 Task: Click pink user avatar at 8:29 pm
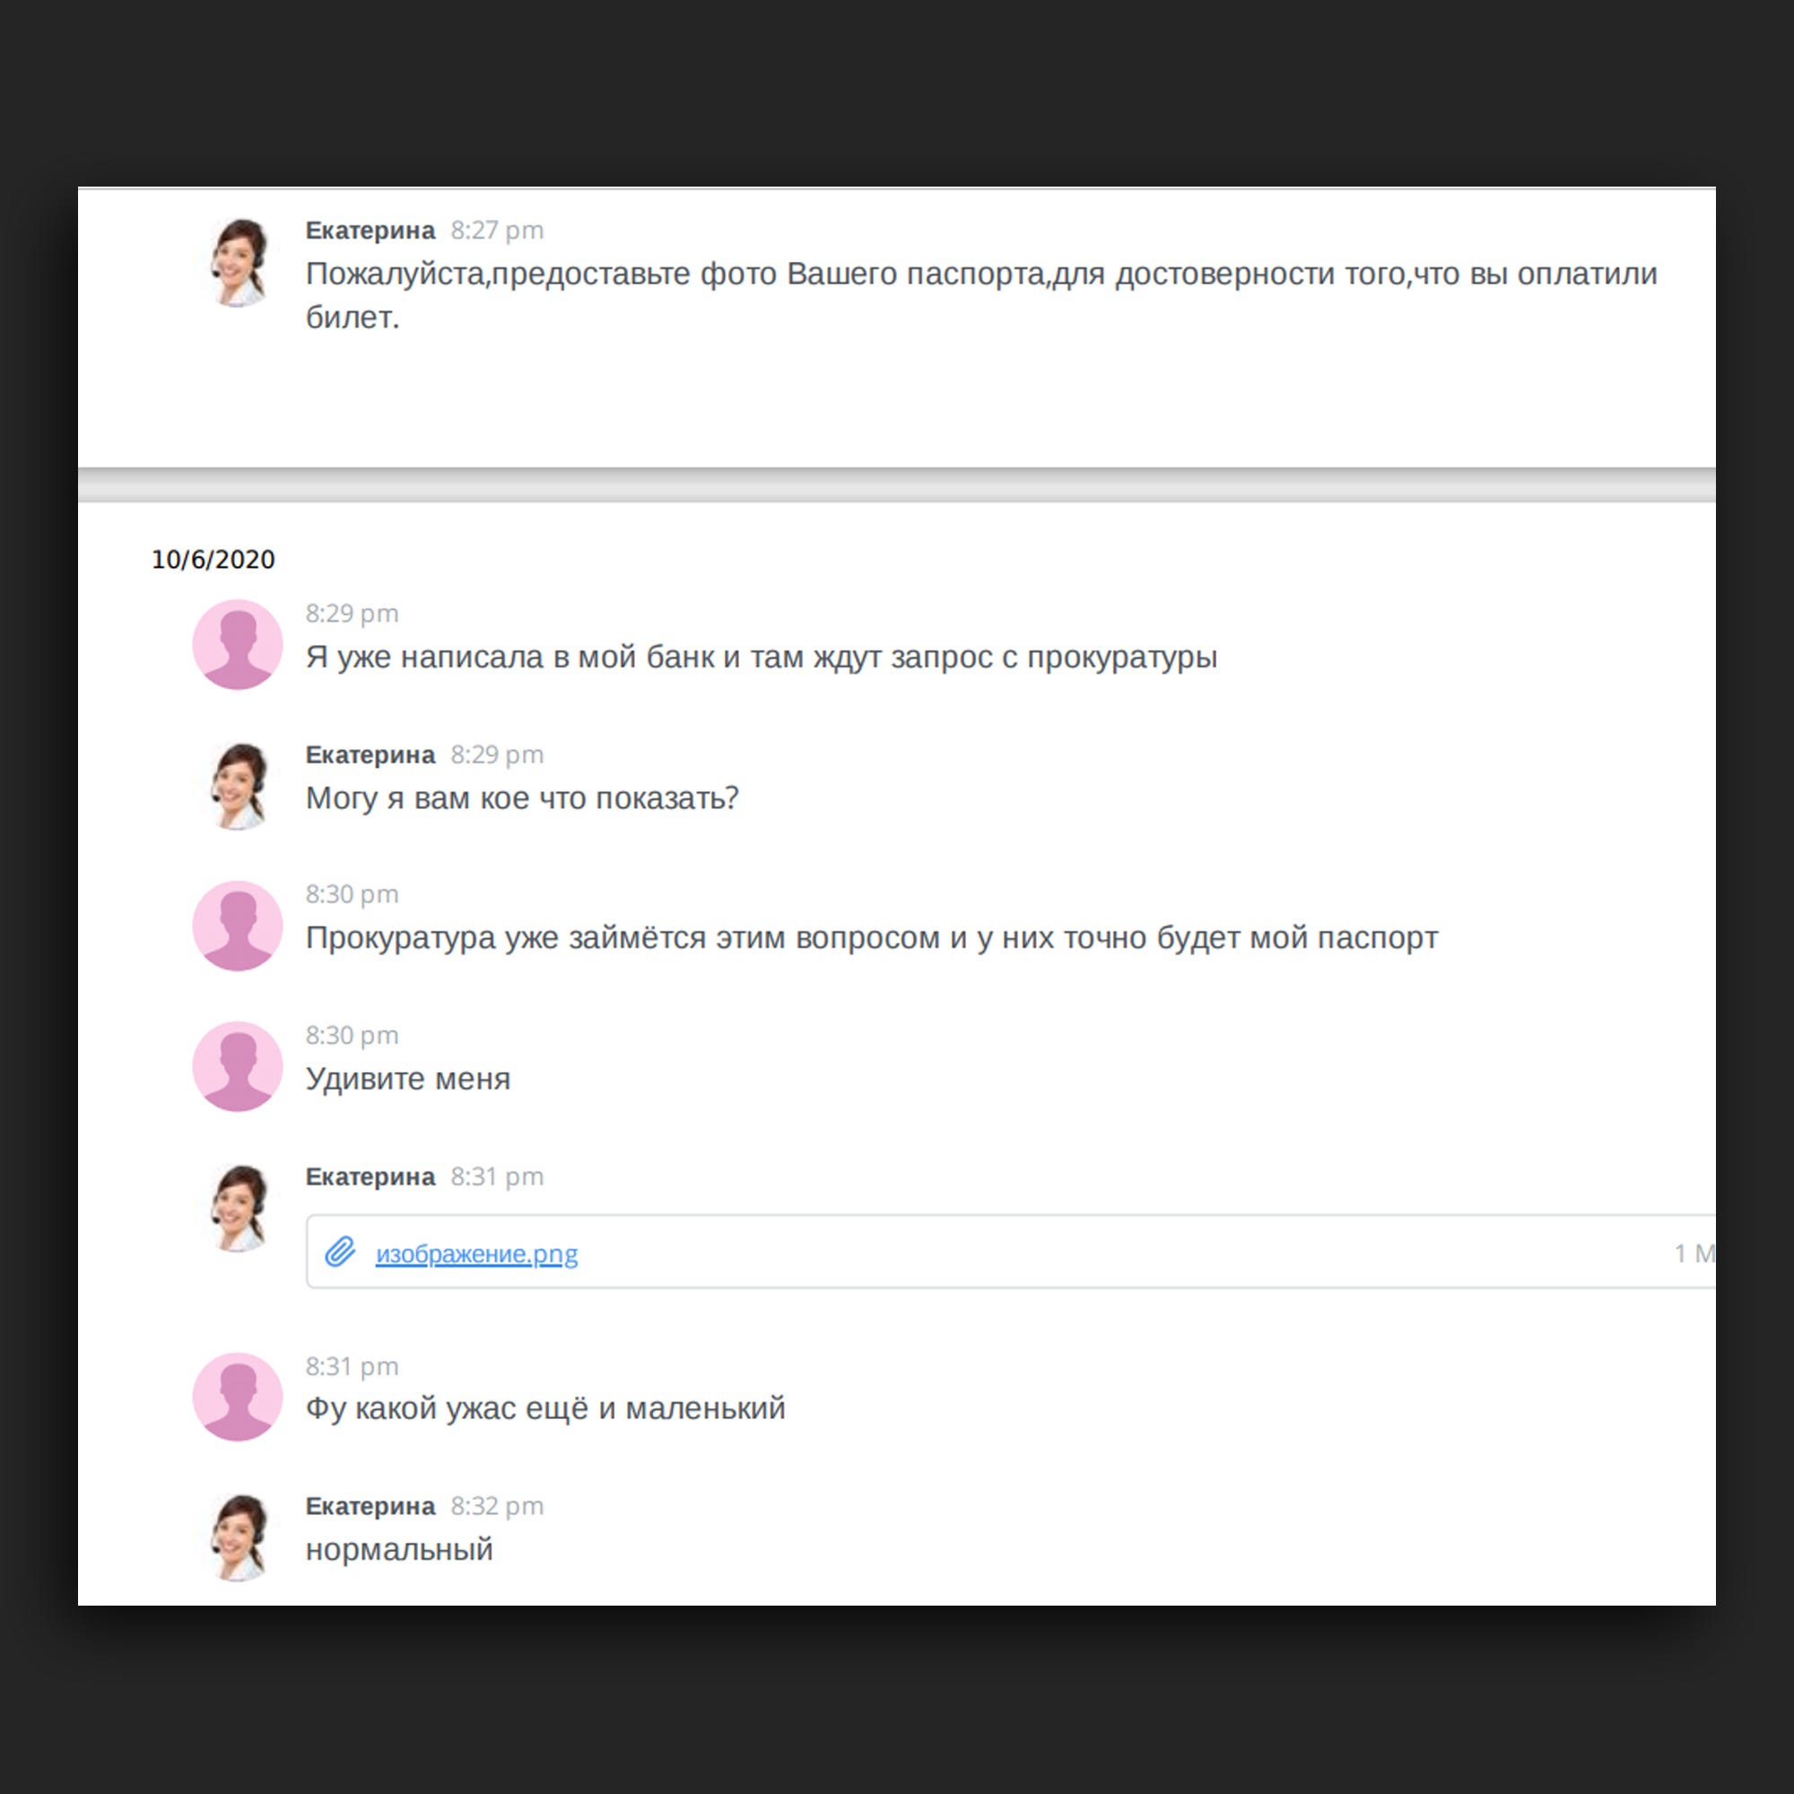click(238, 644)
